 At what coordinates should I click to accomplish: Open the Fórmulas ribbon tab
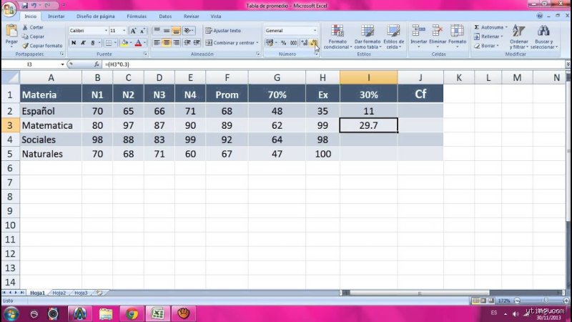(137, 16)
